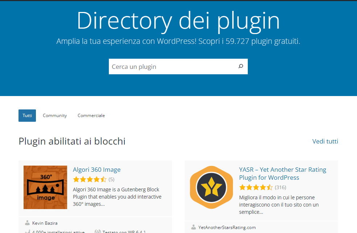The width and height of the screenshot is (357, 233).
Task: Open the Algori 360 Image plugin page
Action: [x=96, y=169]
